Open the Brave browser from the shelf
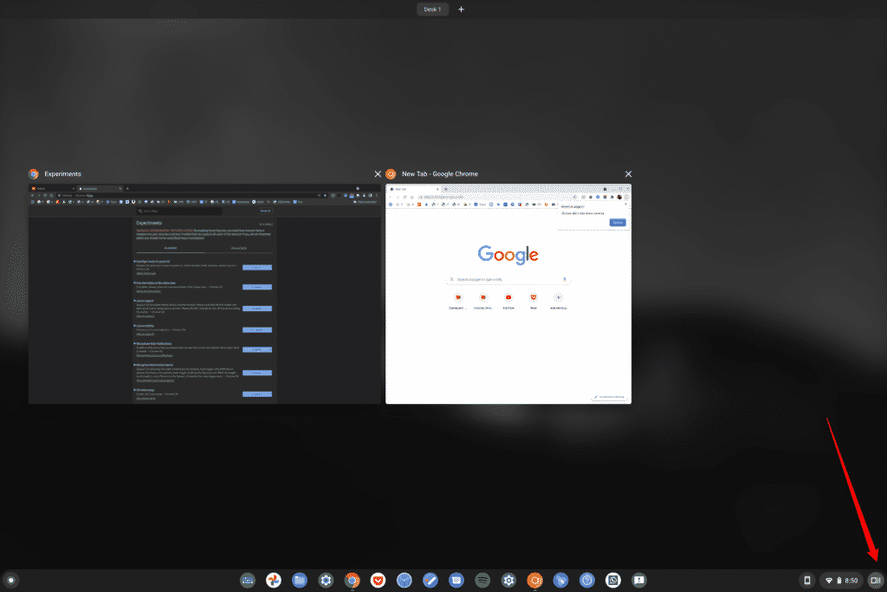Viewport: 887px width, 592px height. [378, 580]
